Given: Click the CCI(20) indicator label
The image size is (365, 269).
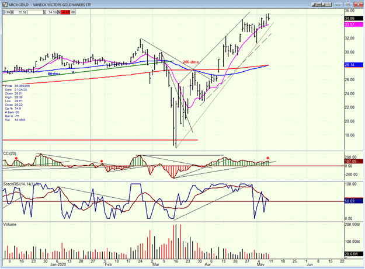Looking at the screenshot, I should (10, 153).
